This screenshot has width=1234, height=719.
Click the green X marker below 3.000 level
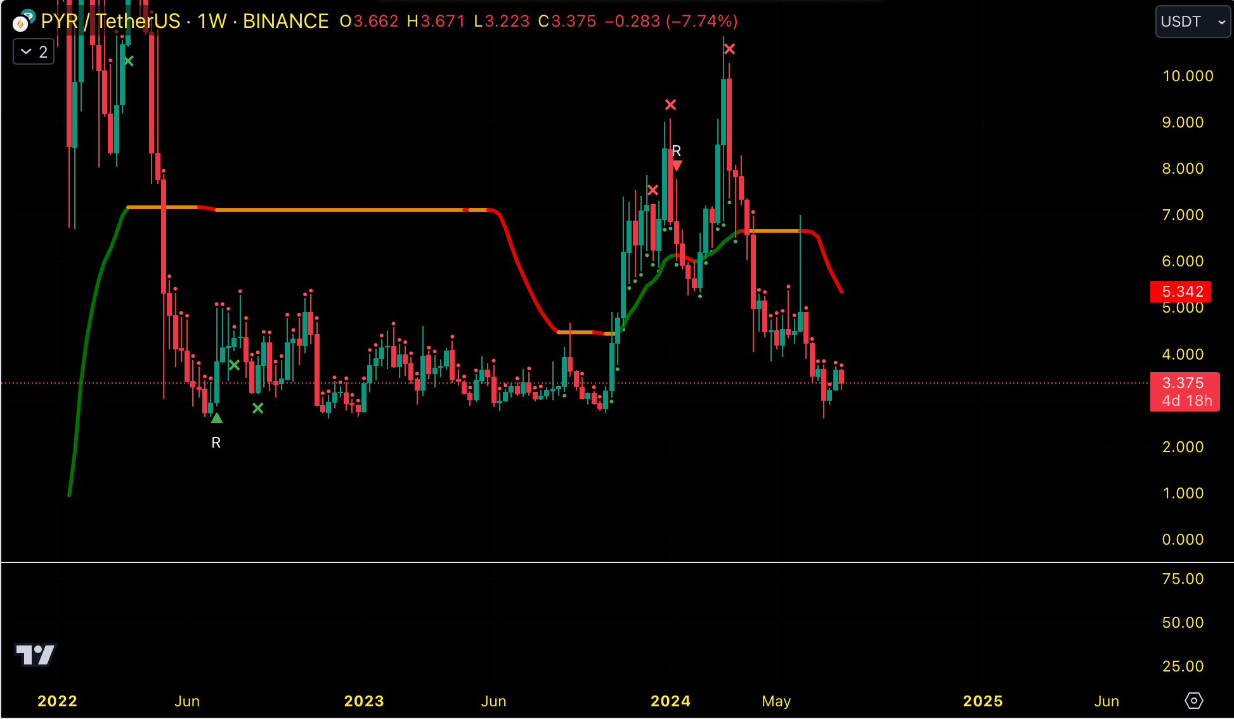point(257,408)
